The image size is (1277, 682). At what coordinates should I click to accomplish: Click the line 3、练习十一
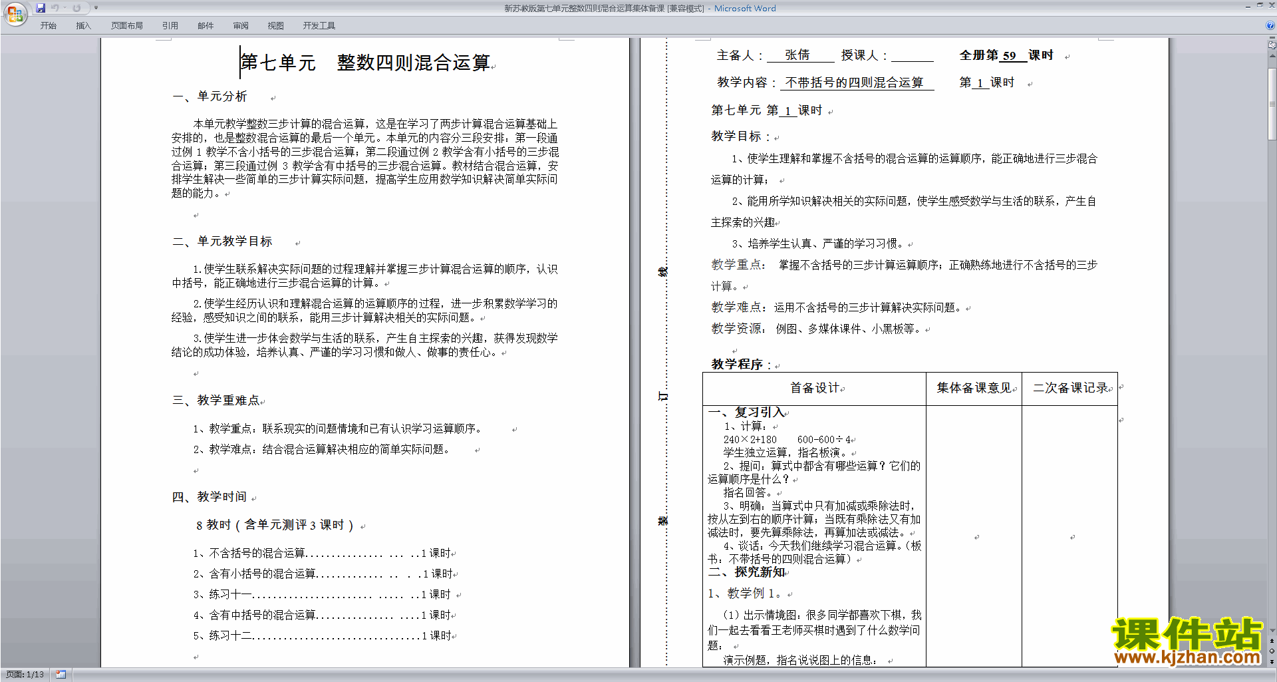click(322, 594)
